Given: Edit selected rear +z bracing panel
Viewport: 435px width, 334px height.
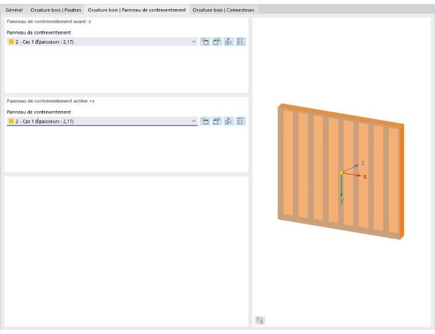Looking at the screenshot, I should pos(217,121).
